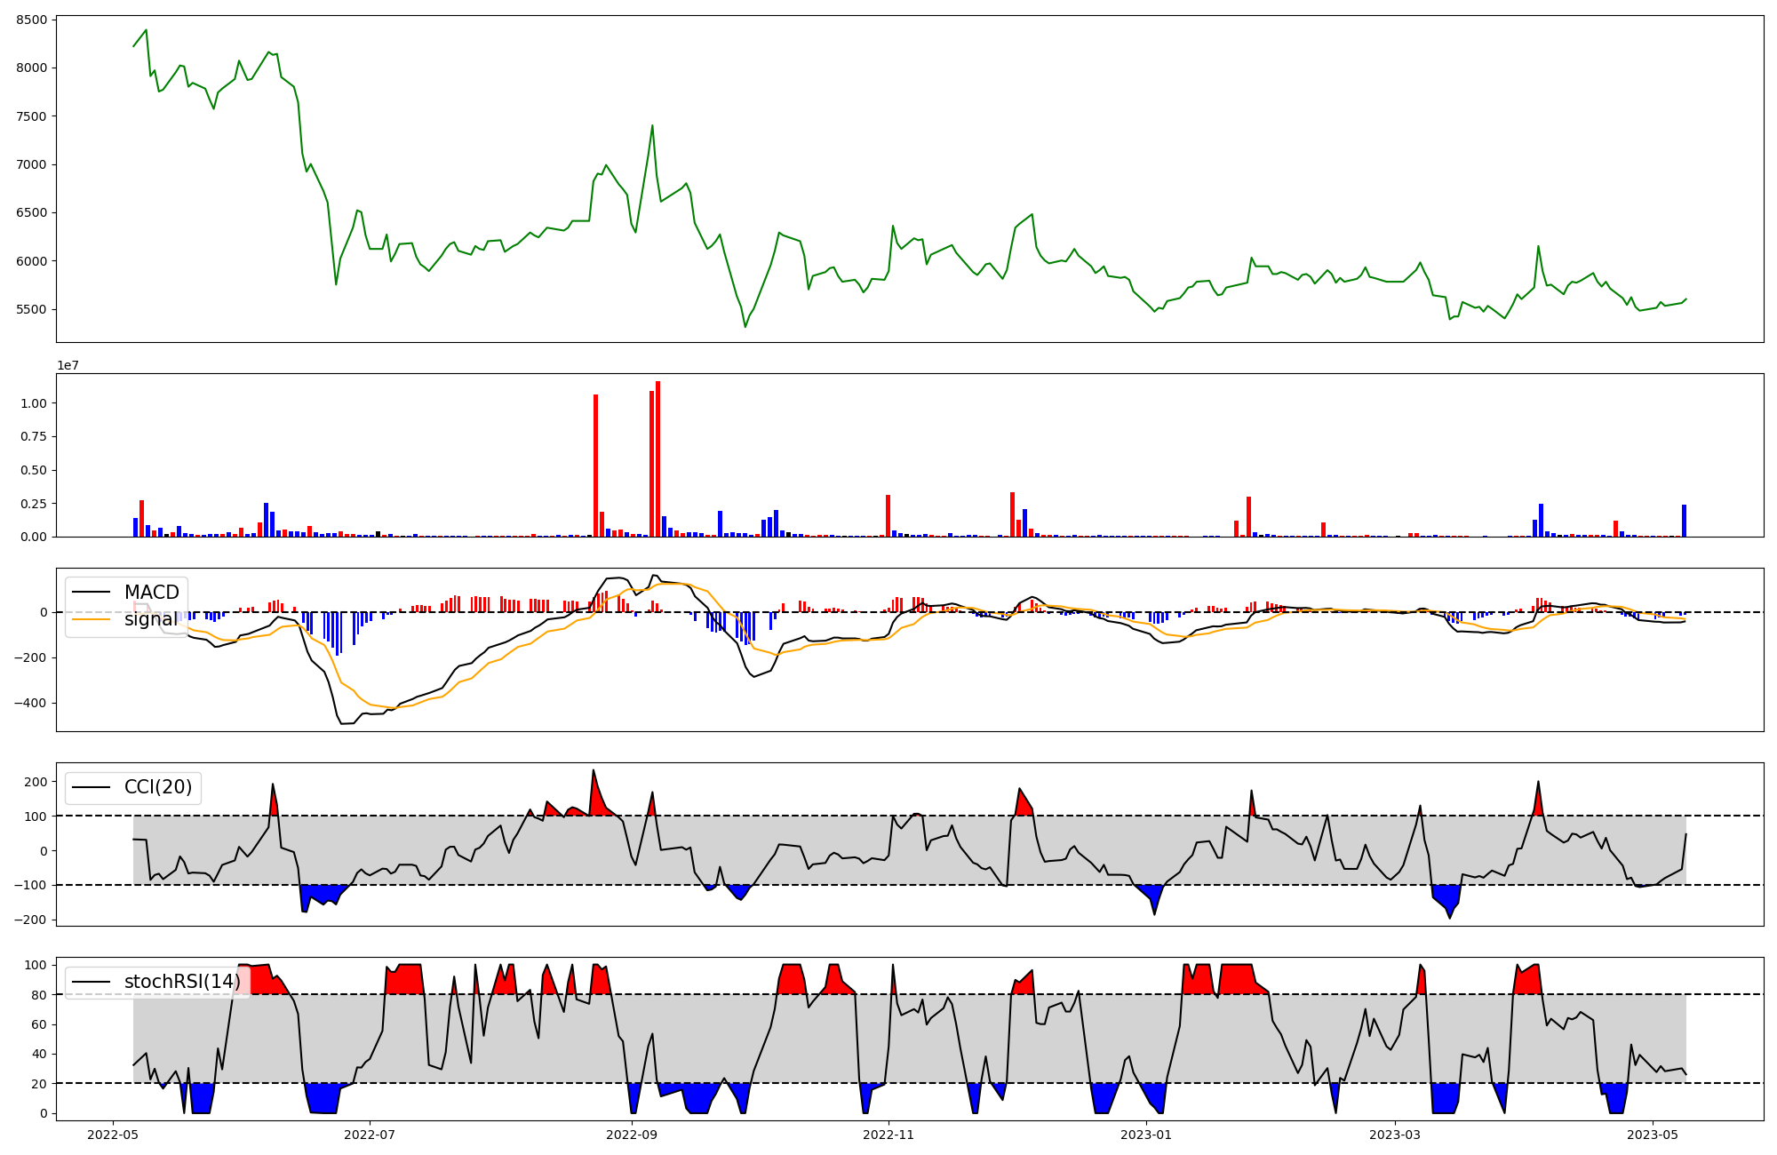Click the tallest red volume bar

[657, 458]
